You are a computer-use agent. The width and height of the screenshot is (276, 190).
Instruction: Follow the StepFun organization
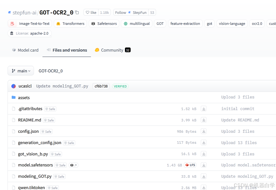131,13
